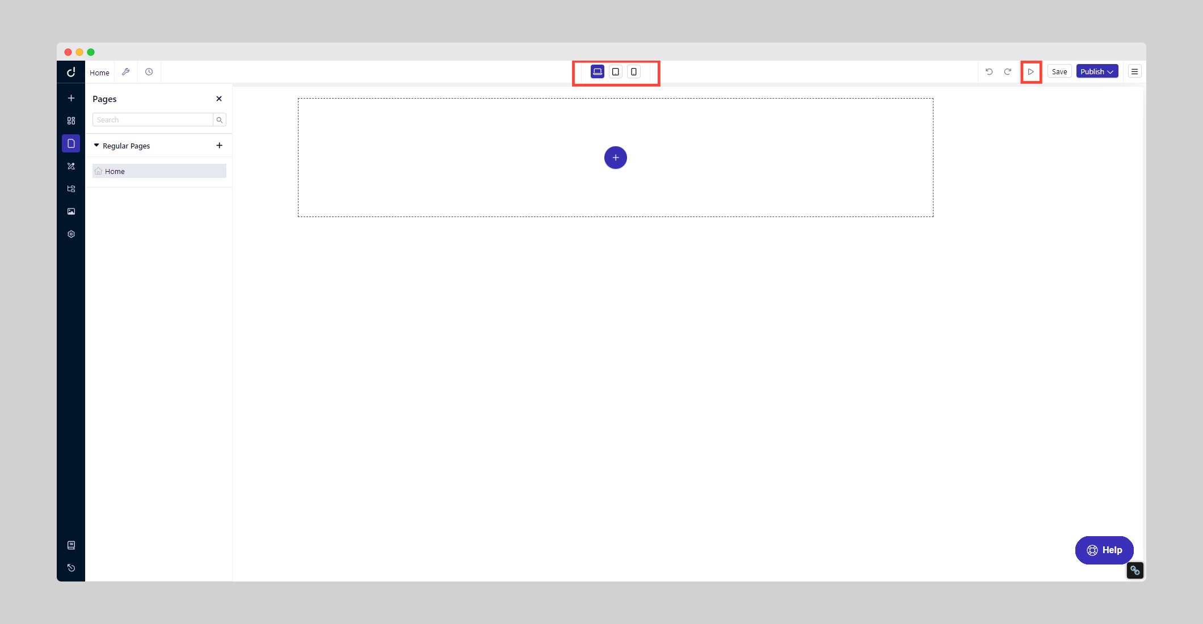The width and height of the screenshot is (1203, 624).
Task: Switch to tablet viewport mode
Action: click(x=615, y=71)
